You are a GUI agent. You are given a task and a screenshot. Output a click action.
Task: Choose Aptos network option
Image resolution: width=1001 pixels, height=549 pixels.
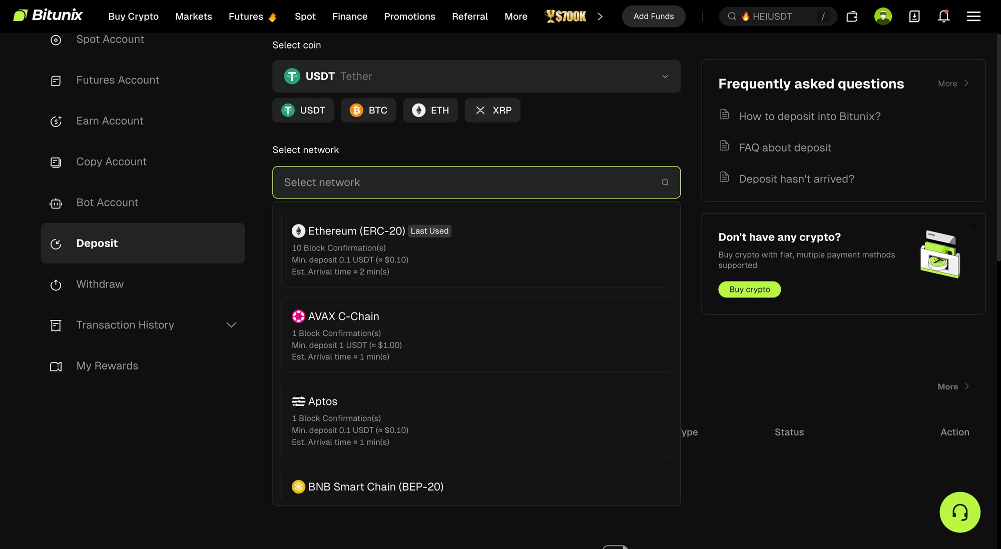tap(476, 420)
